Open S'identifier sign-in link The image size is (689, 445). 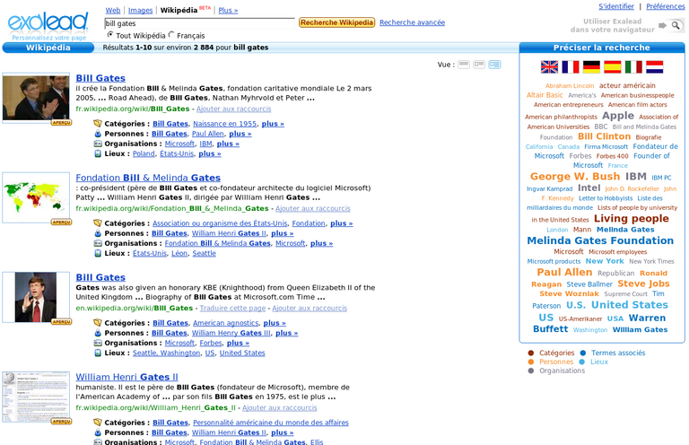616,6
